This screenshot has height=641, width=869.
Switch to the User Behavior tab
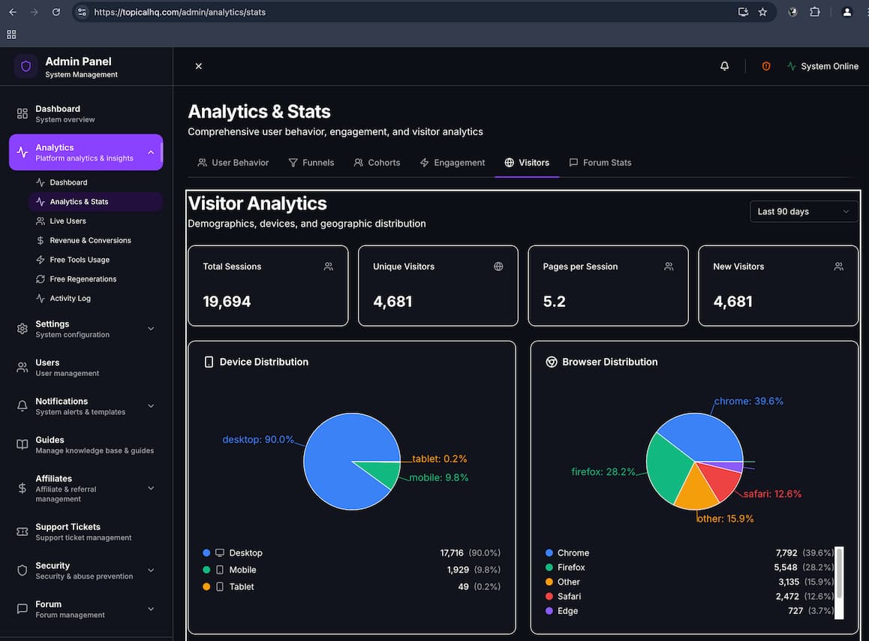233,162
